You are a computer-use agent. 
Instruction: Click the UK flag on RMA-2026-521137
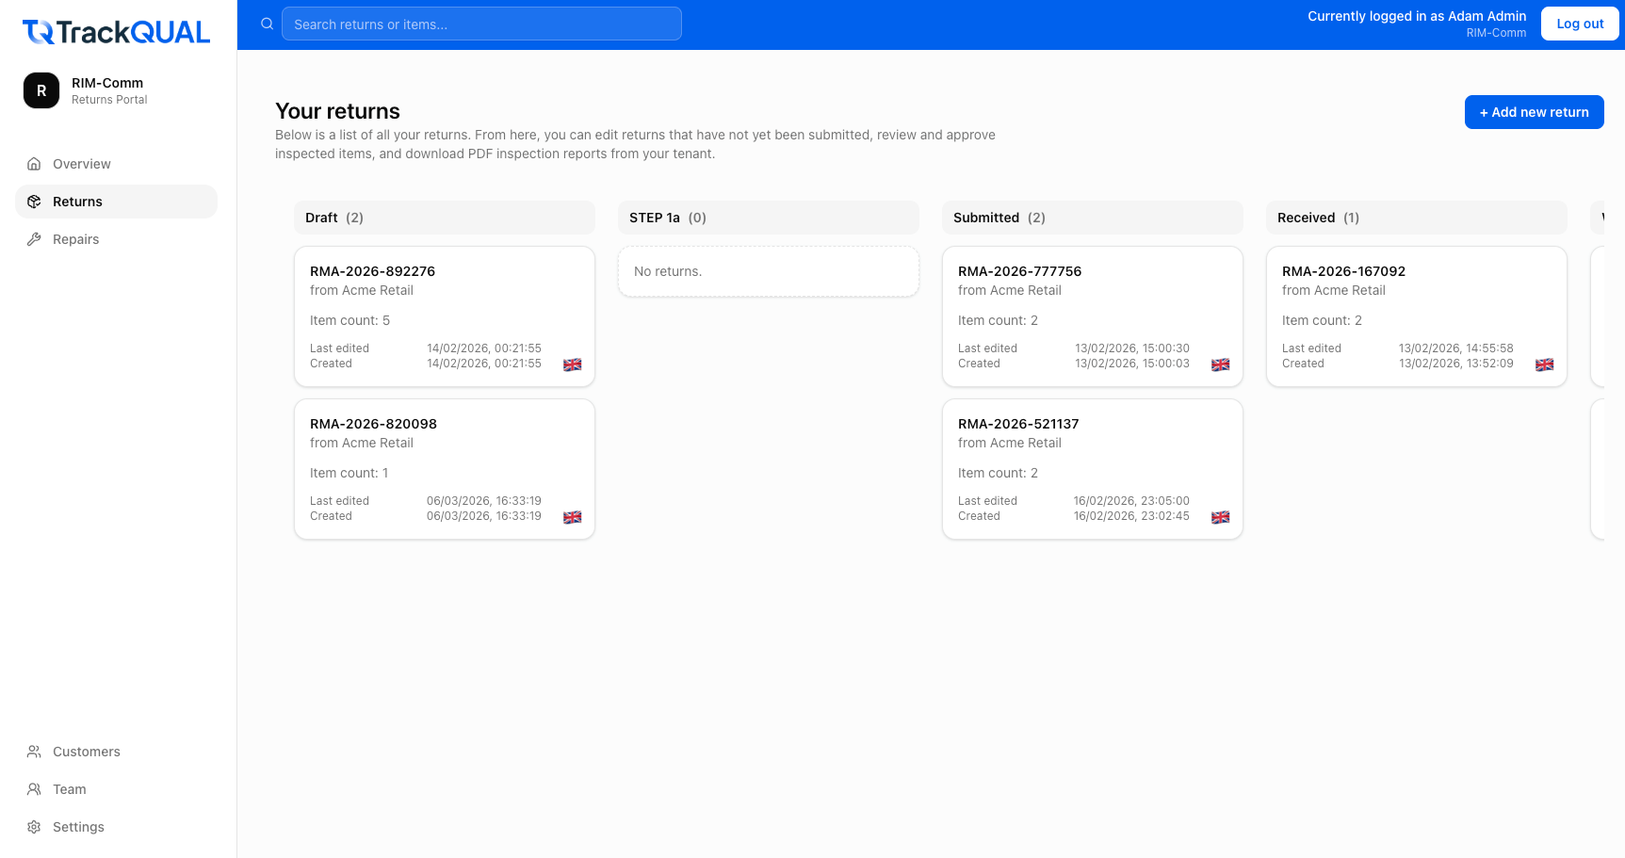pos(1220,517)
